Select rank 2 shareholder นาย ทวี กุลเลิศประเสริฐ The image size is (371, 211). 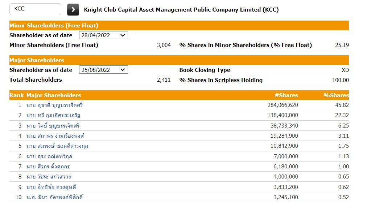[x=53, y=115]
